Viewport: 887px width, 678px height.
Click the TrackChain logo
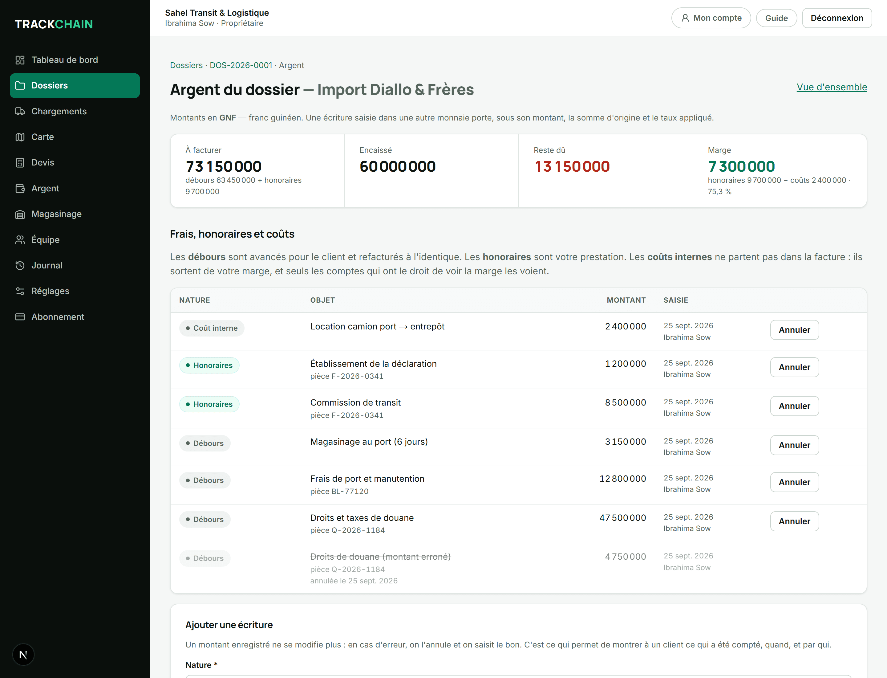click(54, 24)
